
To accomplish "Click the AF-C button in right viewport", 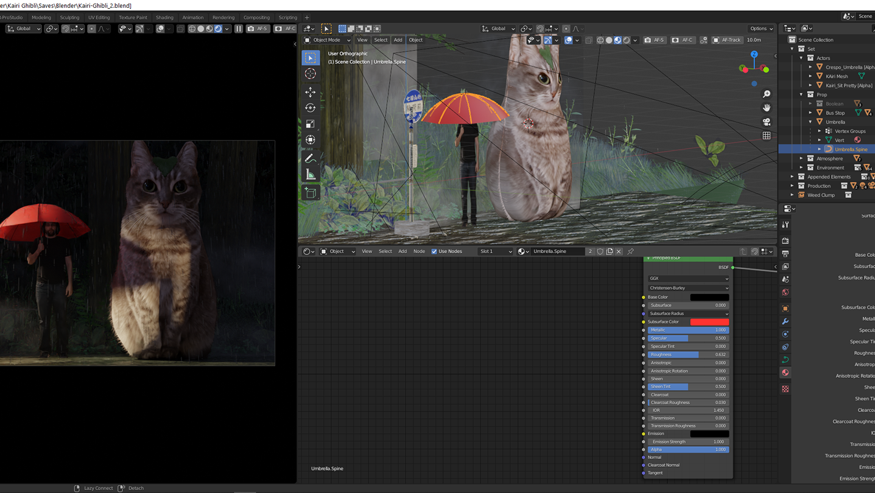I will pos(683,40).
